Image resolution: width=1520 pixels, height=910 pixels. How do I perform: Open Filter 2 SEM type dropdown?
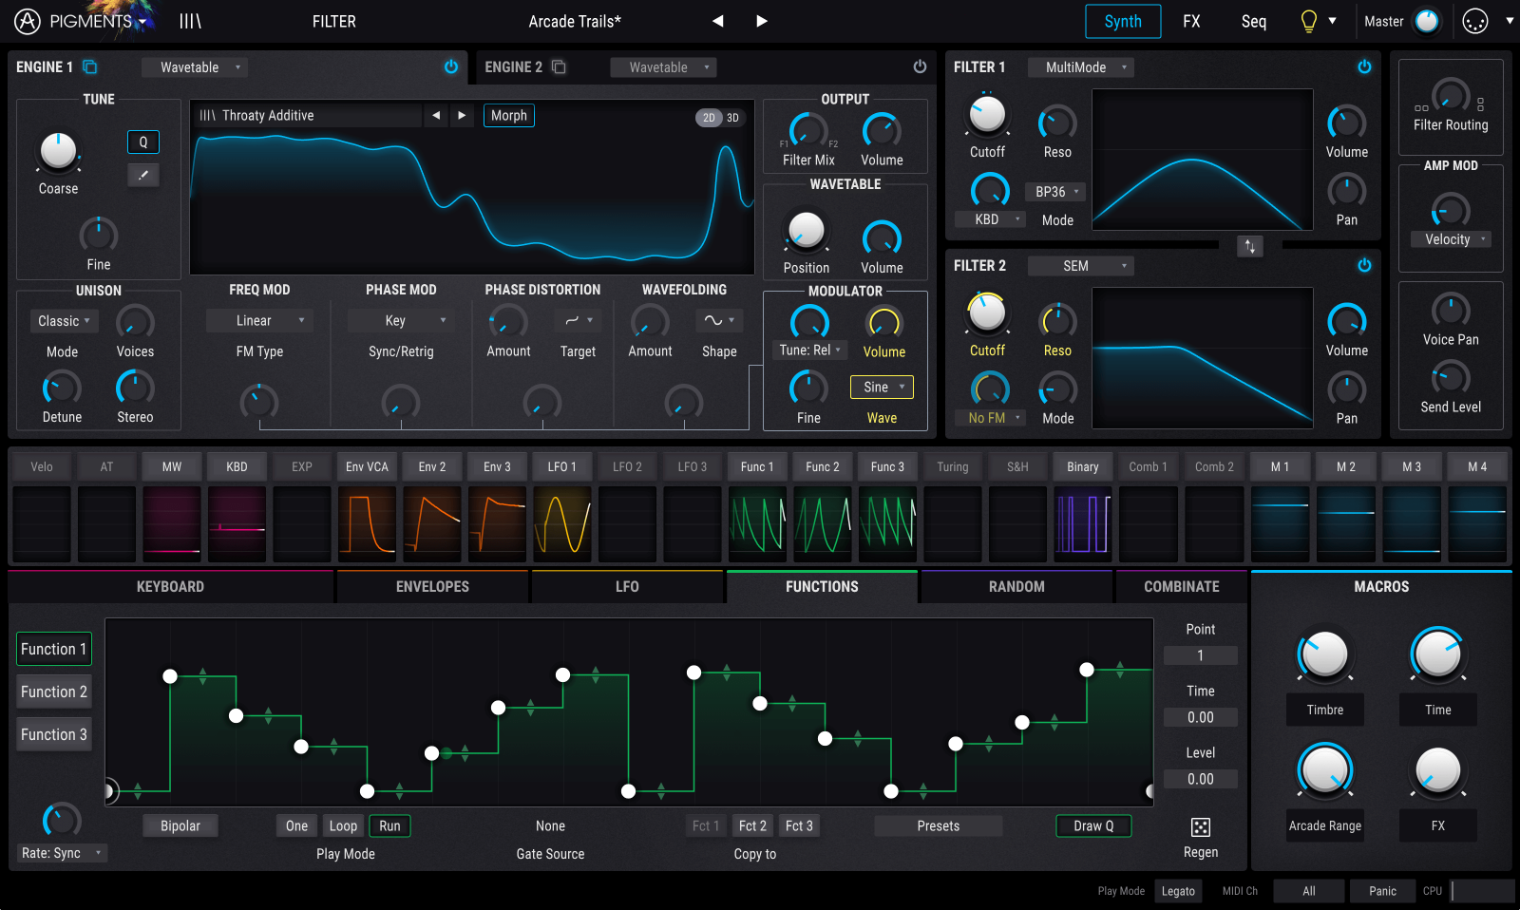[x=1081, y=266]
